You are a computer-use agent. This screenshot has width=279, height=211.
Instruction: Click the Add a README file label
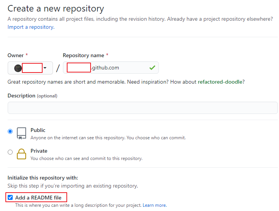point(38,198)
